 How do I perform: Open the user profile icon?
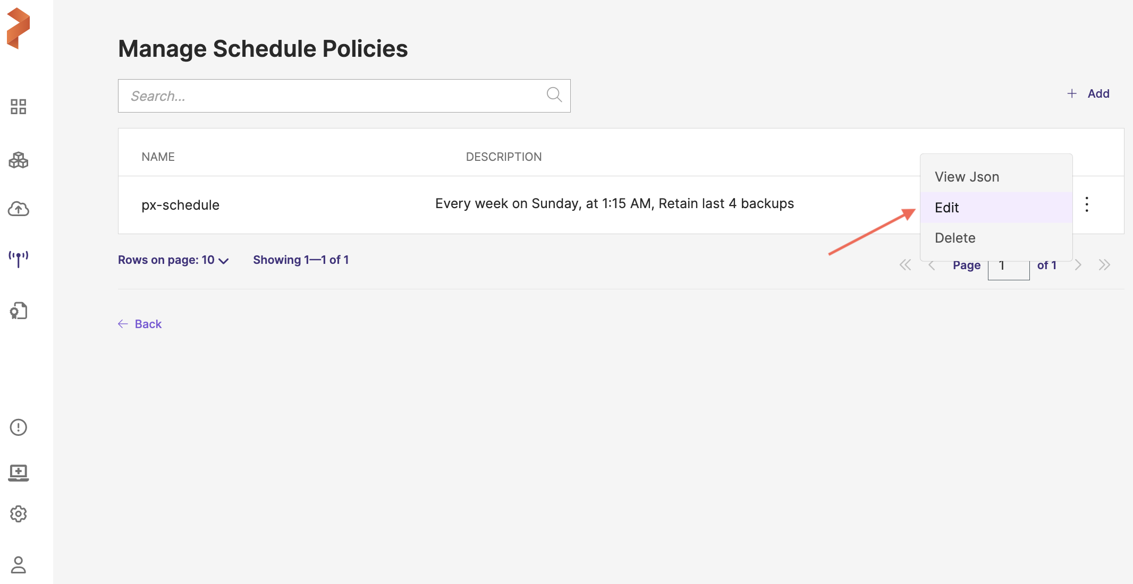point(18,564)
